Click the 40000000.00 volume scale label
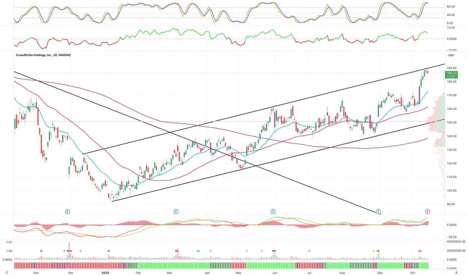Image resolution: width=468 pixels, height=276 pixels. pyautogui.click(x=455, y=242)
